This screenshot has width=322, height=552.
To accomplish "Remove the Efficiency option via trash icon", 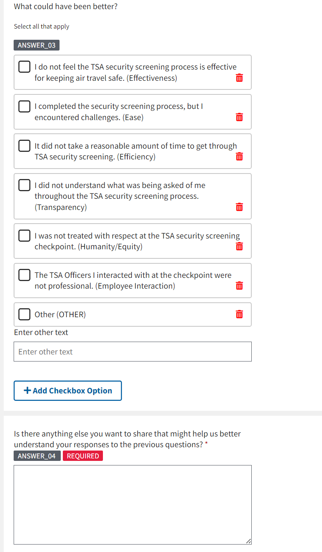I will [x=239, y=157].
